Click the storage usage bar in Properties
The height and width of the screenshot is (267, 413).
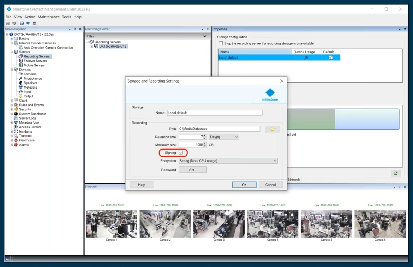342,119
